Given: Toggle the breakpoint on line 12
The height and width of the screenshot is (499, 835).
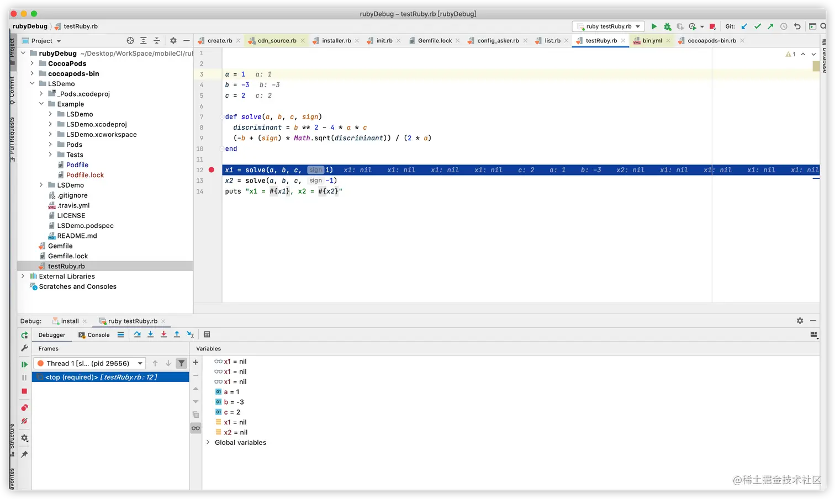Looking at the screenshot, I should pyautogui.click(x=212, y=170).
